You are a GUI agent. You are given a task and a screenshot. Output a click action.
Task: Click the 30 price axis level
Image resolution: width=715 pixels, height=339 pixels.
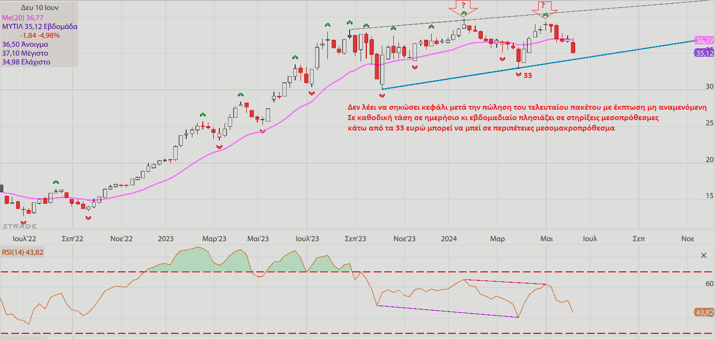click(710, 87)
